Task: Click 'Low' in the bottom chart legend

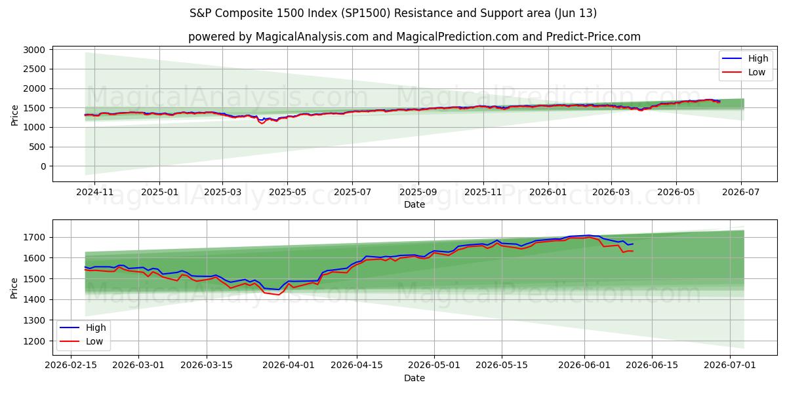Action: [94, 341]
